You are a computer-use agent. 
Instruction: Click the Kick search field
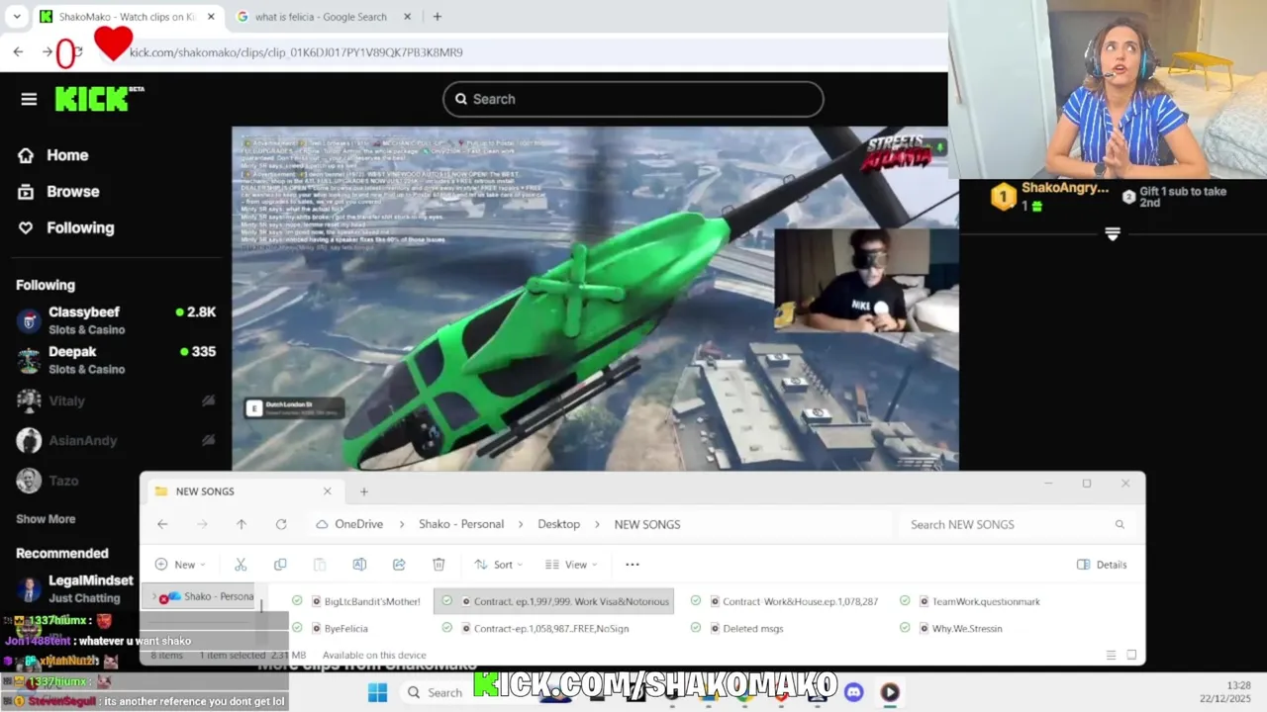(633, 99)
